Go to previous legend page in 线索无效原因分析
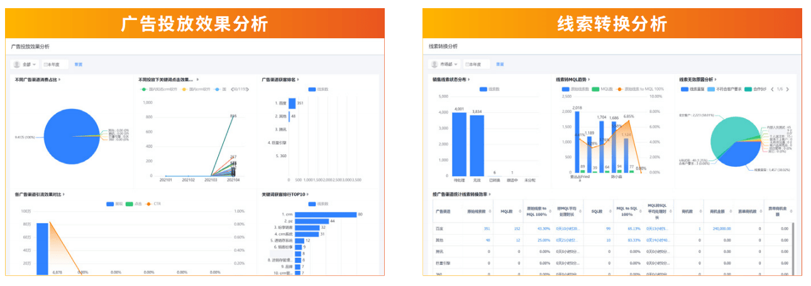Image resolution: width=811 pixels, height=286 pixels. coord(773,90)
